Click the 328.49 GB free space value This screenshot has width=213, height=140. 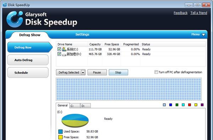coord(114,54)
